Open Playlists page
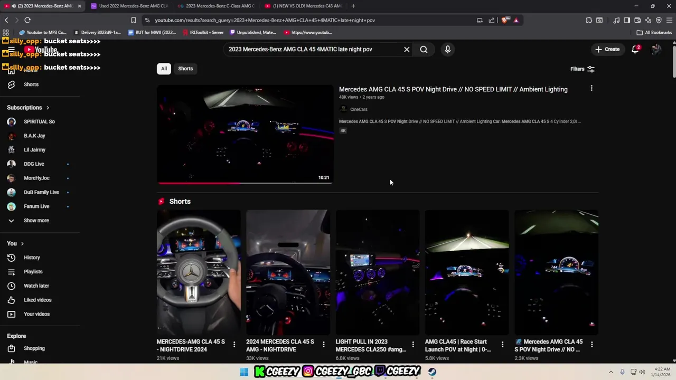The width and height of the screenshot is (676, 380). coord(33,272)
